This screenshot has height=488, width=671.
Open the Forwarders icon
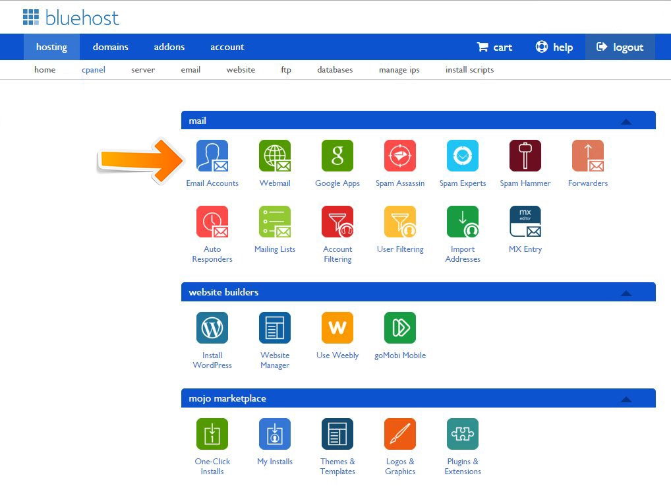pos(588,156)
